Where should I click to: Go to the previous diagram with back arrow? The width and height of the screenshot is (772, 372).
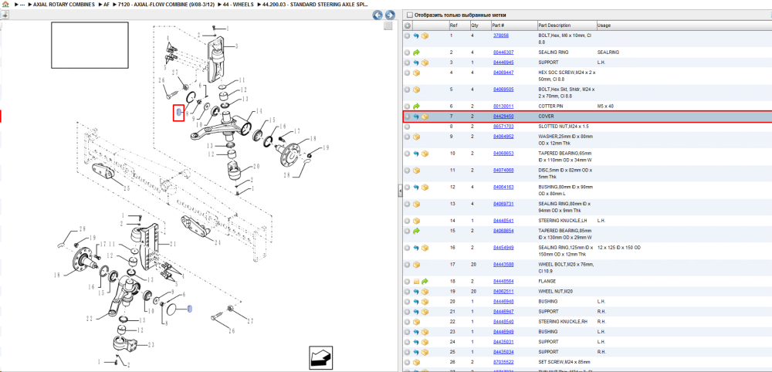(378, 15)
